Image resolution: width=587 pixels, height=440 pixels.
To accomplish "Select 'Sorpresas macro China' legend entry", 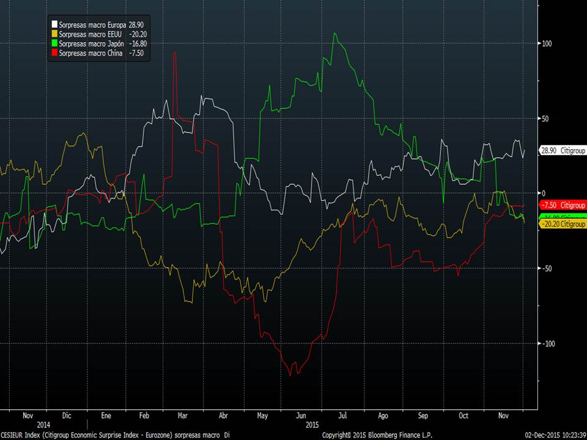I will tap(90, 53).
